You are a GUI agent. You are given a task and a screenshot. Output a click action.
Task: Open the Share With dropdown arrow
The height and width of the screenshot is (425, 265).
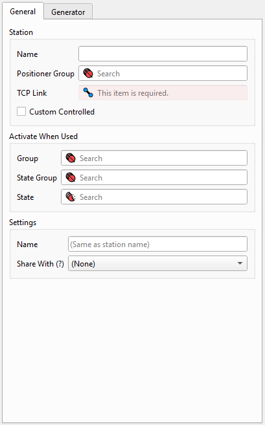[x=240, y=263]
